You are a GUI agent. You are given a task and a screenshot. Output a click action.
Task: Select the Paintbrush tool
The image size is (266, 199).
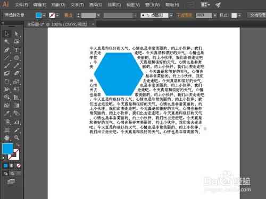(x=7, y=66)
